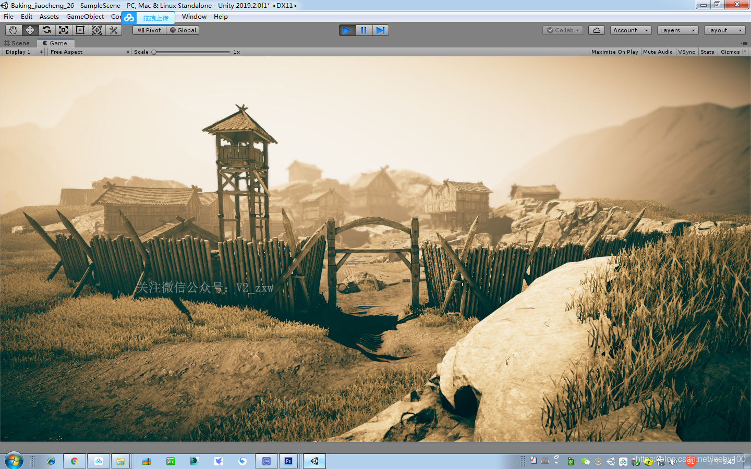Open Photoshop from the taskbar
Viewport: 751px width, 469px height.
(288, 461)
